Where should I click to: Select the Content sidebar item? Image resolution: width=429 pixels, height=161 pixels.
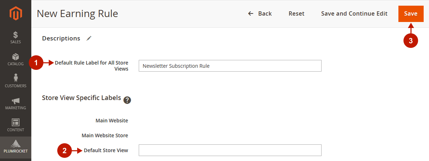point(15,125)
